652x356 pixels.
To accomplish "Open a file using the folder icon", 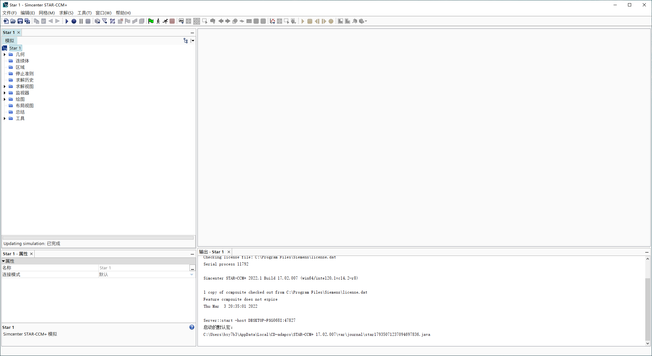I will point(13,21).
